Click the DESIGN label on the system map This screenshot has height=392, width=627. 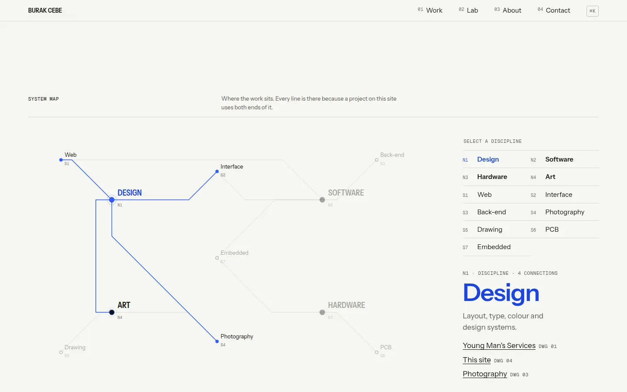[129, 193]
